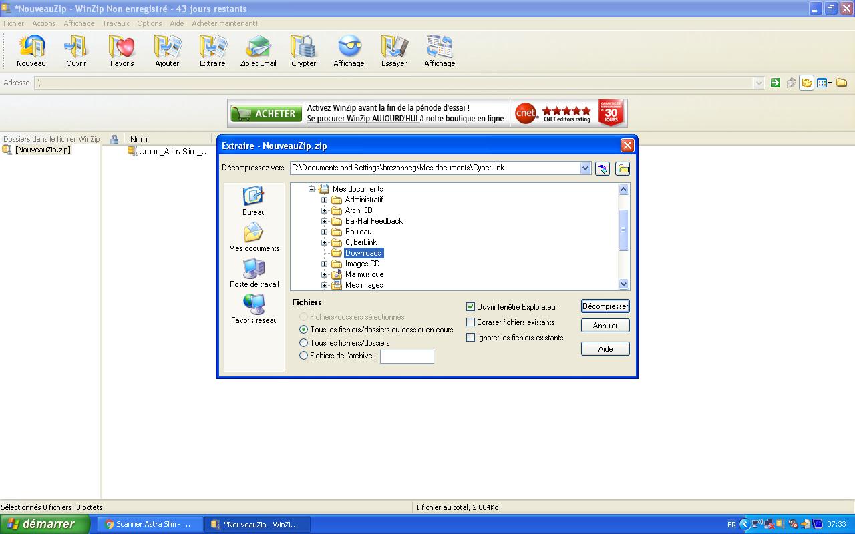Viewport: 855px width, 534px height.
Task: Select Mes documents in the dialog places bar
Action: (x=254, y=237)
